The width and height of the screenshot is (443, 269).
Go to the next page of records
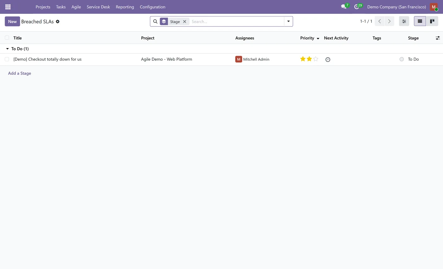pyautogui.click(x=389, y=21)
